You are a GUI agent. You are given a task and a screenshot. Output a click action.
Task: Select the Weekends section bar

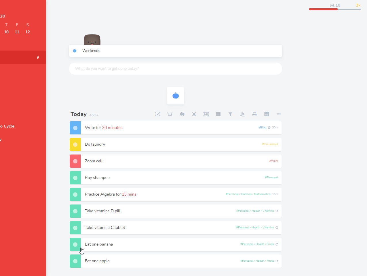tap(176, 51)
